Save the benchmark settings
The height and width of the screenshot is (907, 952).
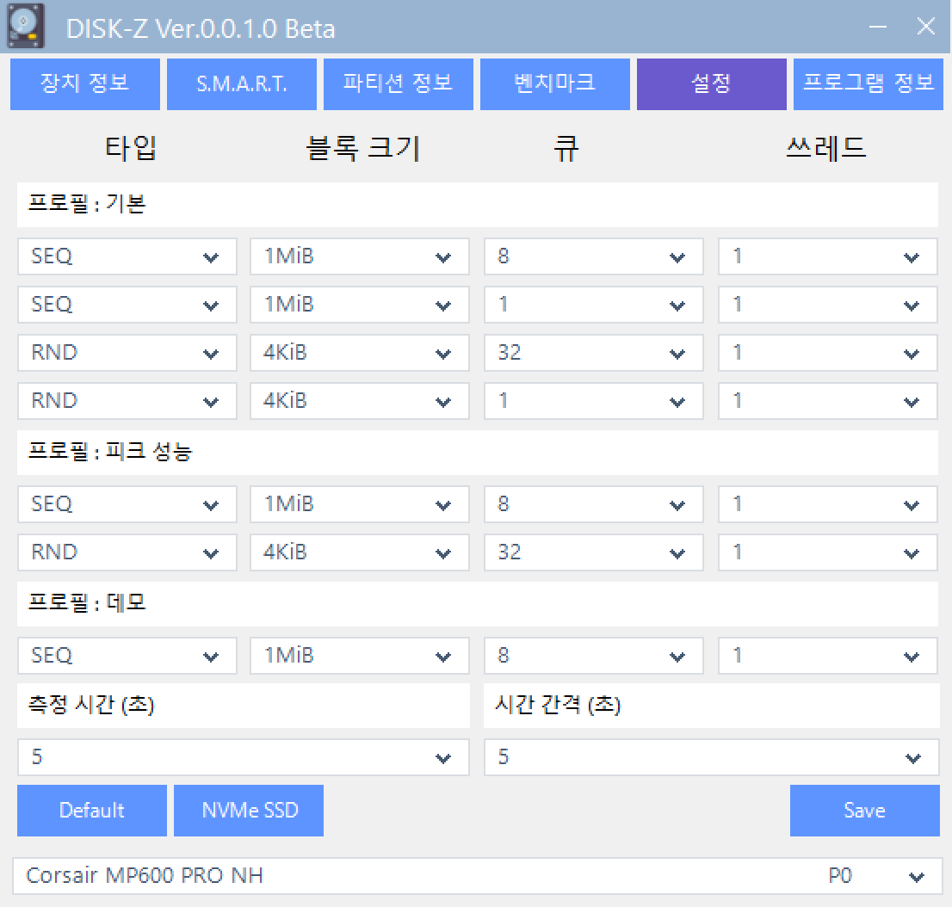(x=864, y=811)
